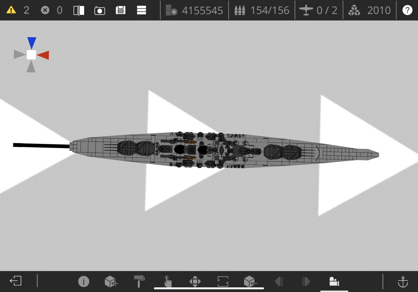Select the paint roller tool
This screenshot has width=418, height=292.
[x=139, y=281]
